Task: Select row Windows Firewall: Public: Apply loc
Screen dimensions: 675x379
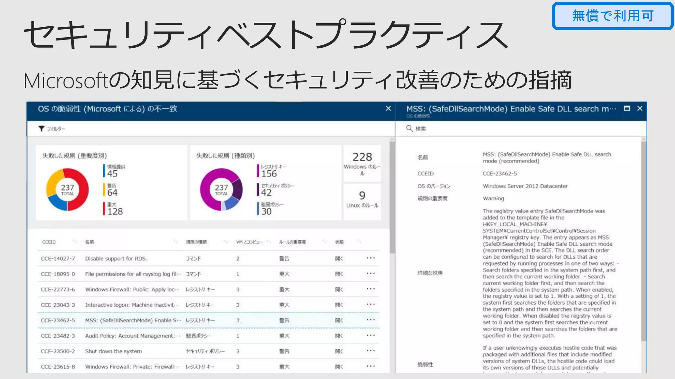Action: tap(208, 289)
